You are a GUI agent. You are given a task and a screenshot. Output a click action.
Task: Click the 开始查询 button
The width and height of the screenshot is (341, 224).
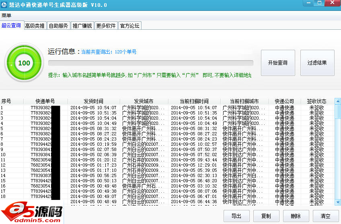click(x=278, y=63)
